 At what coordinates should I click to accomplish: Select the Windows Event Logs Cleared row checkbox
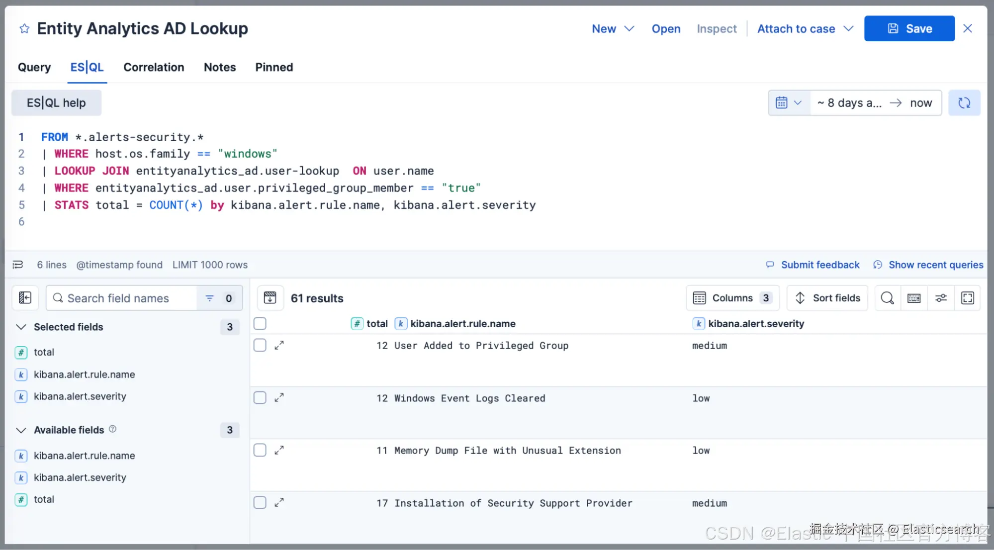[x=260, y=398]
